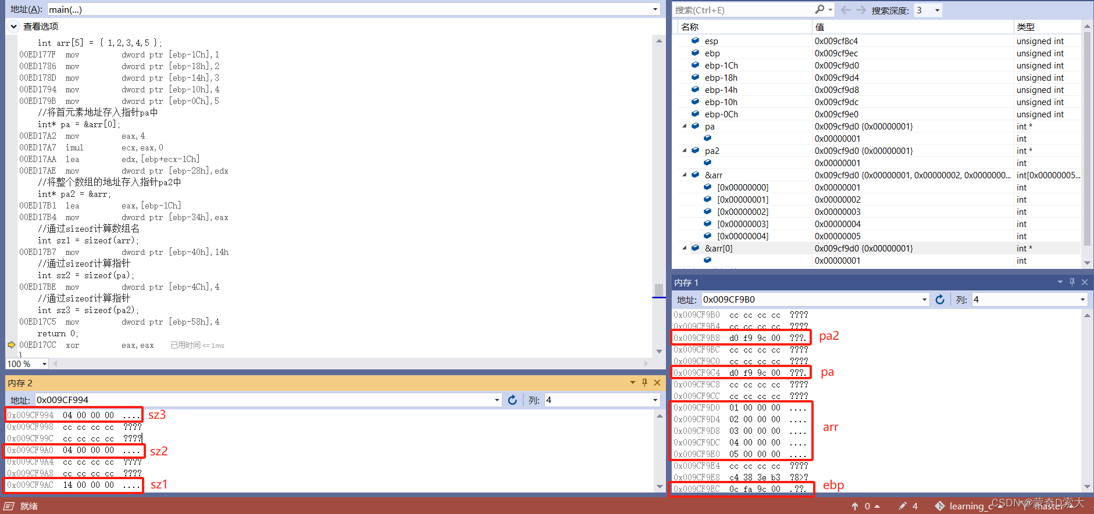
Task: Refresh the 内存 1 memory view
Action: point(940,300)
